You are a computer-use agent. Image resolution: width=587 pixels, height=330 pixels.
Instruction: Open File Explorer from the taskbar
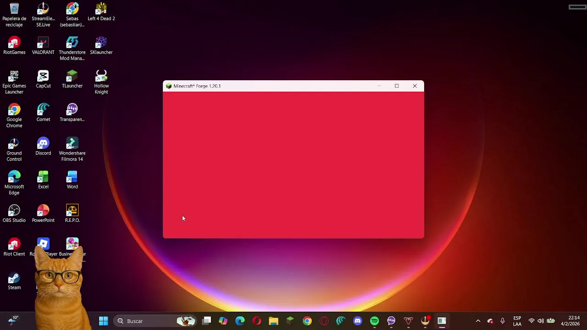click(273, 321)
